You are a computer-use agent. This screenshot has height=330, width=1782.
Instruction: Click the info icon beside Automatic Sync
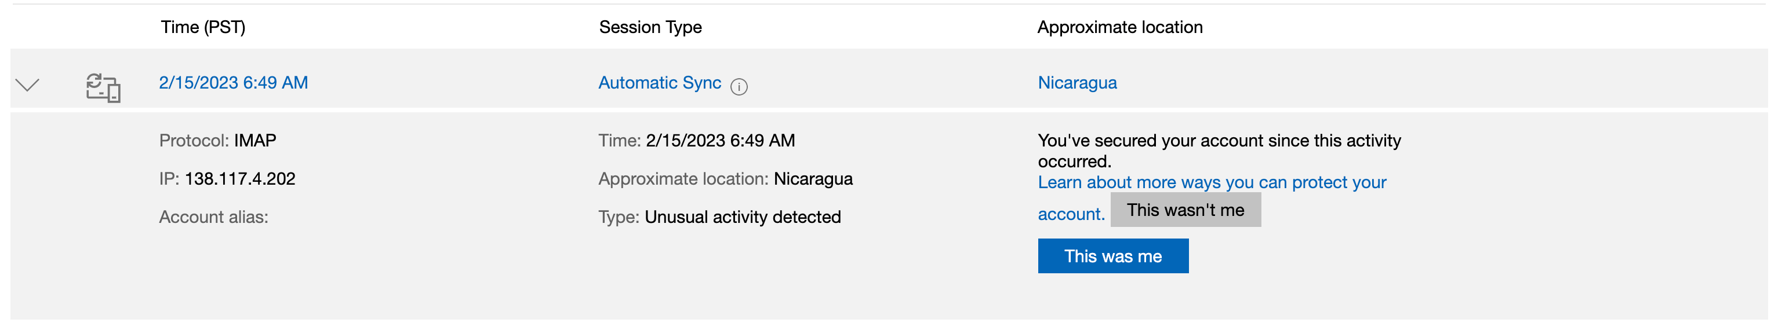(x=739, y=87)
